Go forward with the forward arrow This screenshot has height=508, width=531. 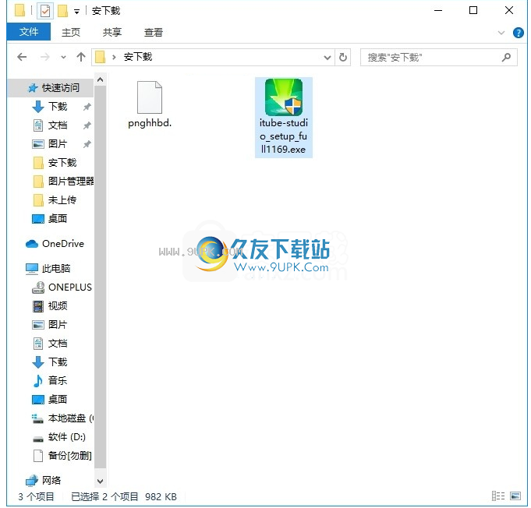click(x=44, y=57)
